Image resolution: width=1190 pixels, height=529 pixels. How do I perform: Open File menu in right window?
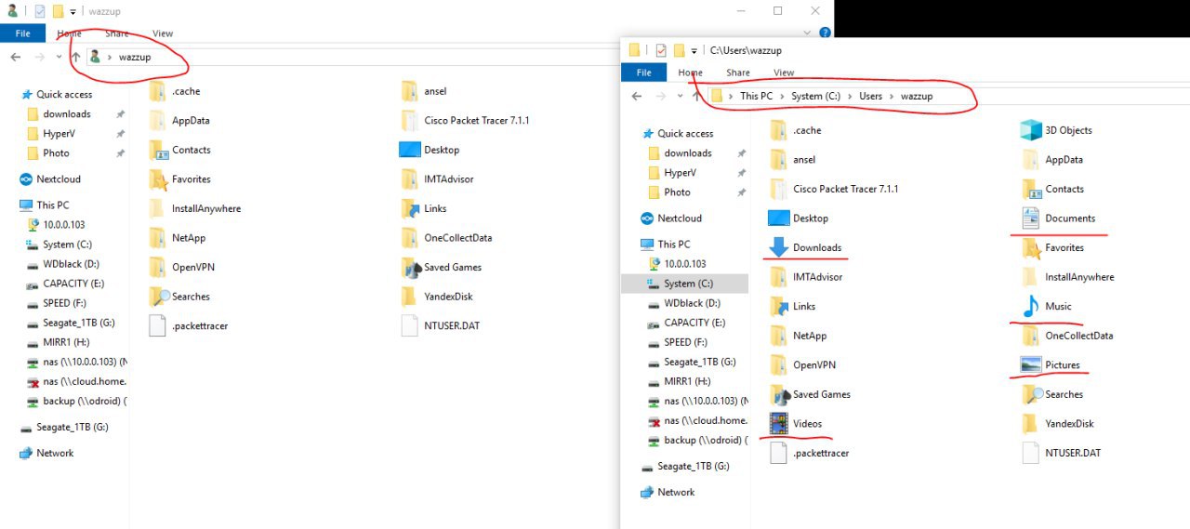pos(643,73)
